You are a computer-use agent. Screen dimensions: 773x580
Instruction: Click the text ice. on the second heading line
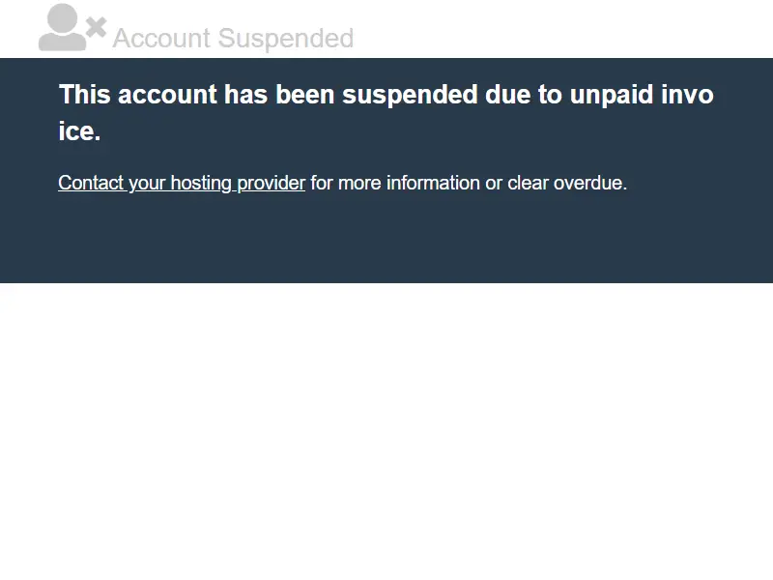tap(79, 130)
